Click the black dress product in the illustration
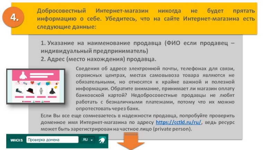The image size is (266, 150). (52, 91)
